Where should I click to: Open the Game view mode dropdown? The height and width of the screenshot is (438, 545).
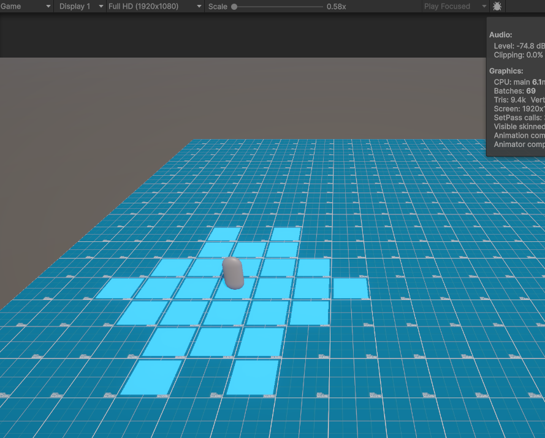tap(26, 6)
